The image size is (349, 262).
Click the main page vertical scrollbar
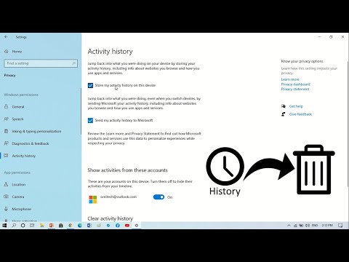[x=348, y=124]
